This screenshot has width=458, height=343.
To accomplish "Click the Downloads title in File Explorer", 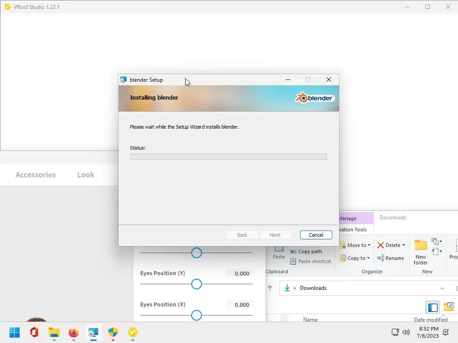I will click(x=393, y=218).
